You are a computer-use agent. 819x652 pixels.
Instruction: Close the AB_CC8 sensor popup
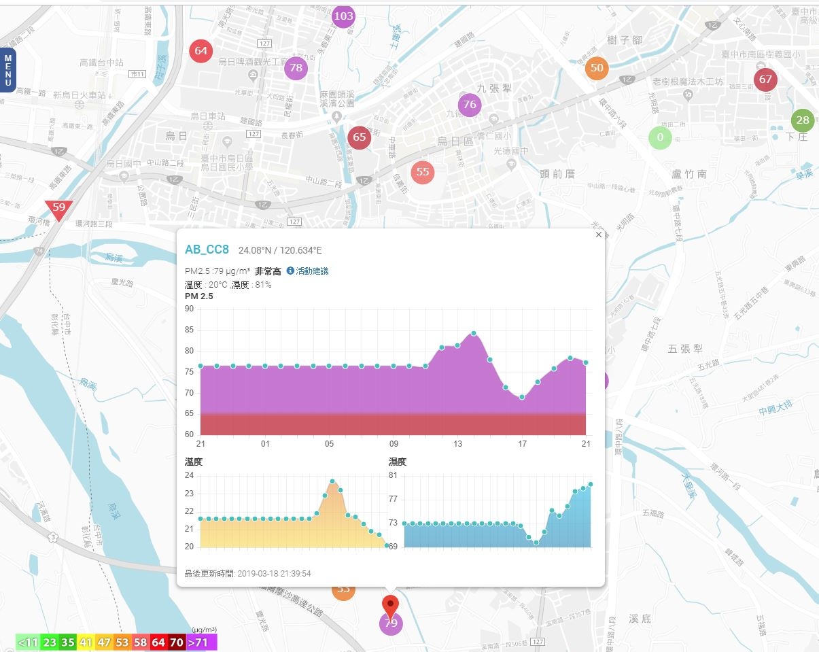point(598,235)
